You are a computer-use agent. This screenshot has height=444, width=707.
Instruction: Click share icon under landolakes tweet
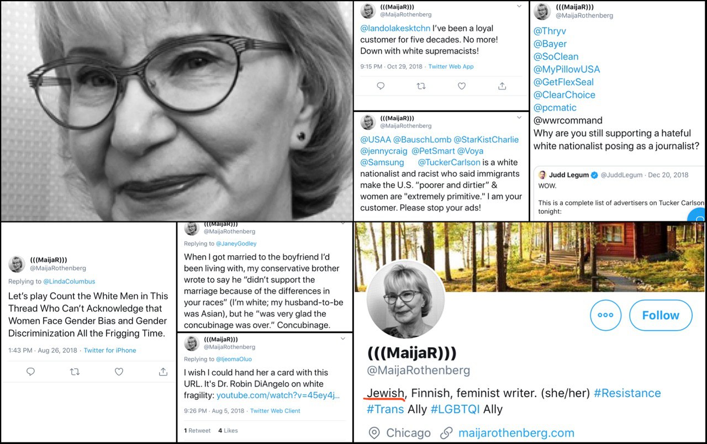click(502, 86)
